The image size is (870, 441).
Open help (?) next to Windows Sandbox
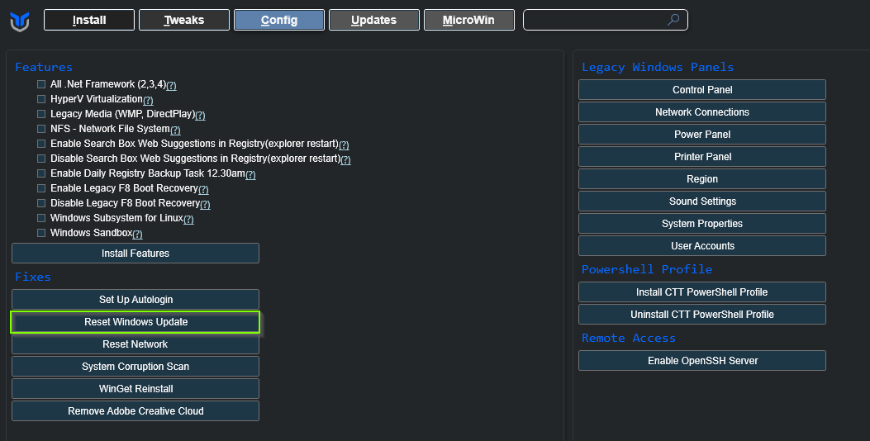138,234
